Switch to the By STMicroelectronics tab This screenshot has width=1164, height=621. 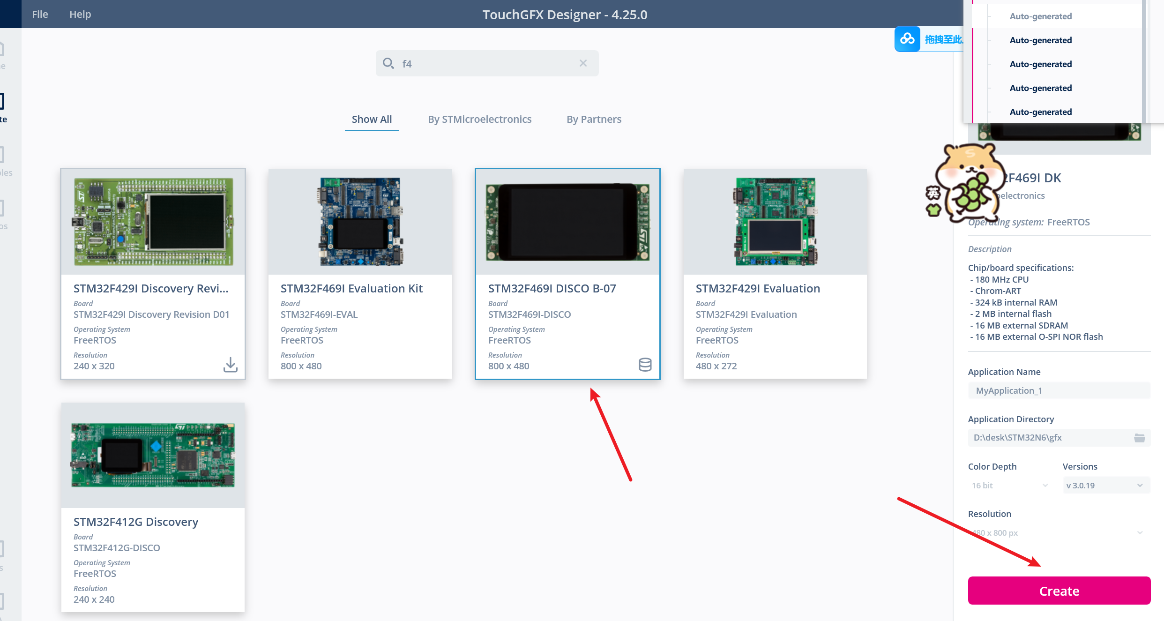tap(479, 119)
